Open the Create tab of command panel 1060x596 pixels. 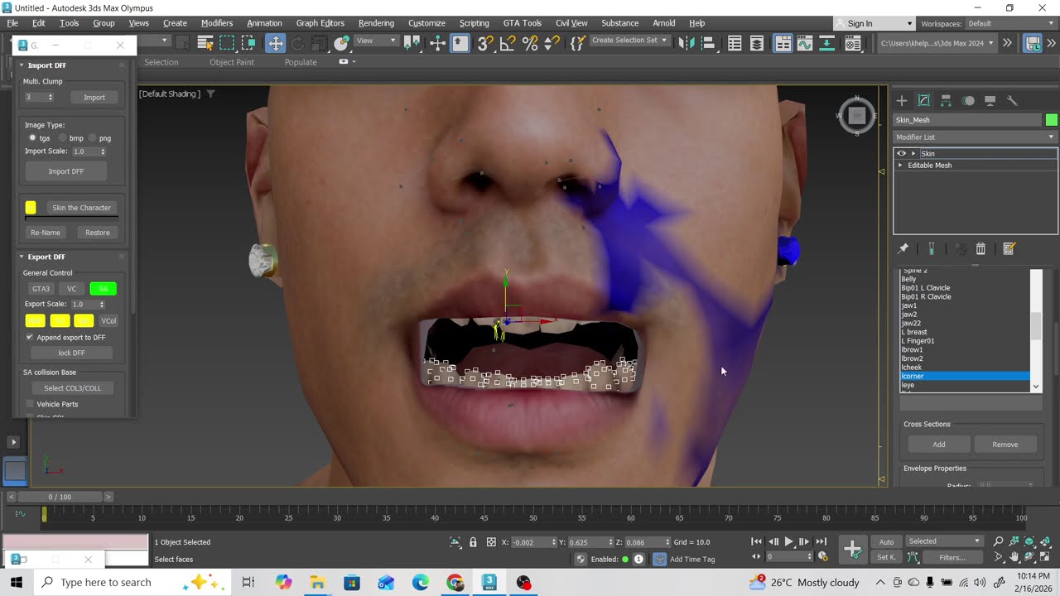coord(902,100)
